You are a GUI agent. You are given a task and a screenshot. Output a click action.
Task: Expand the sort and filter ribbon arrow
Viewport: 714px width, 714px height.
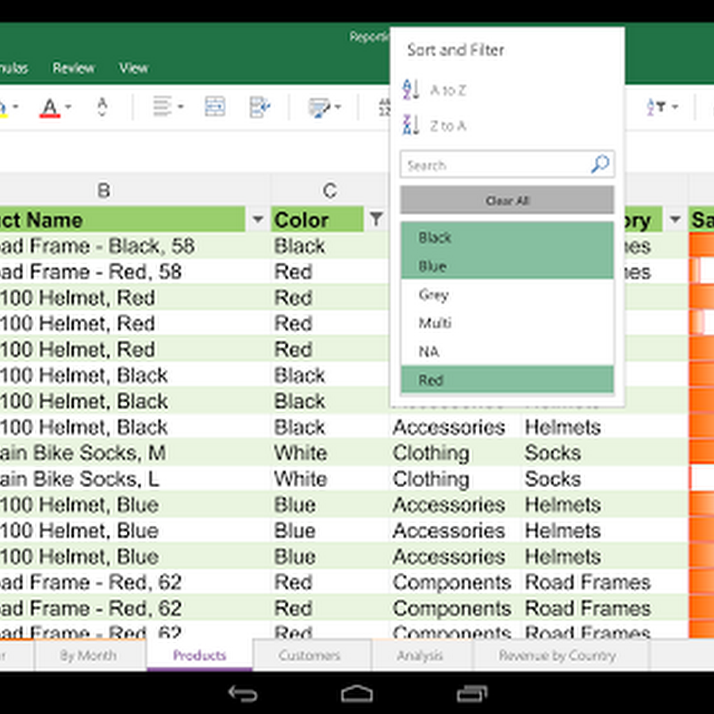[x=675, y=107]
